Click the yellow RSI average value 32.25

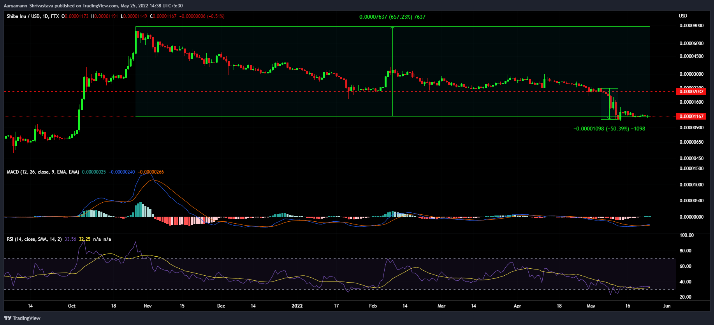click(84, 239)
